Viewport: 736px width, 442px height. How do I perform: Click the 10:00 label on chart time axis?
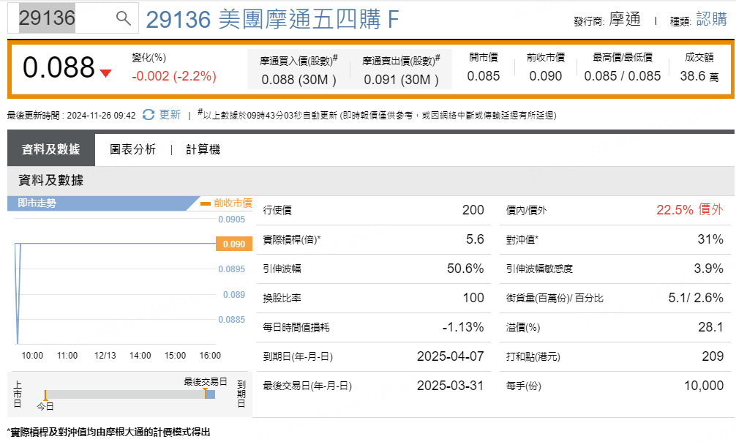click(x=32, y=356)
